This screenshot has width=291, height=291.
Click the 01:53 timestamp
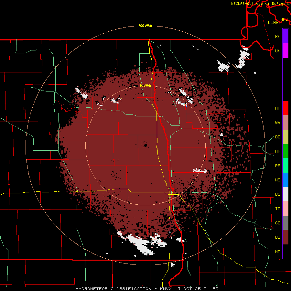point(211,289)
